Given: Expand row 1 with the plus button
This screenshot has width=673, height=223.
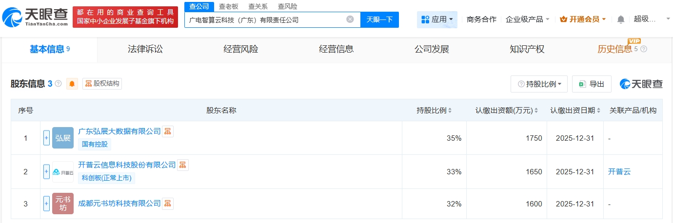Looking at the screenshot, I should 46,138.
